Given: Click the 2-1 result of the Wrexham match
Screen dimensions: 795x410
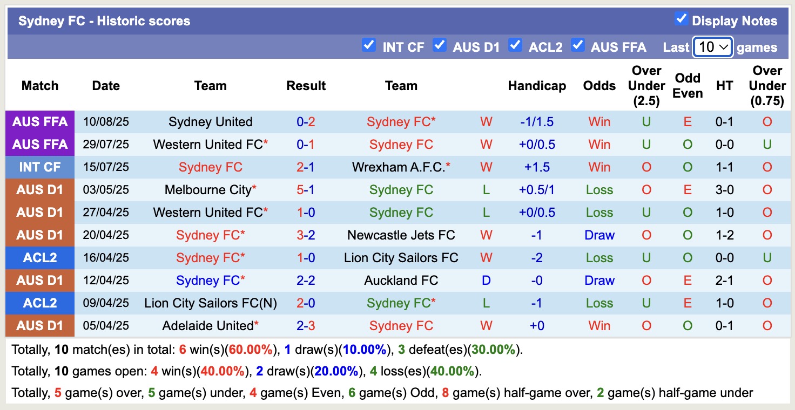Looking at the screenshot, I should pyautogui.click(x=306, y=167).
